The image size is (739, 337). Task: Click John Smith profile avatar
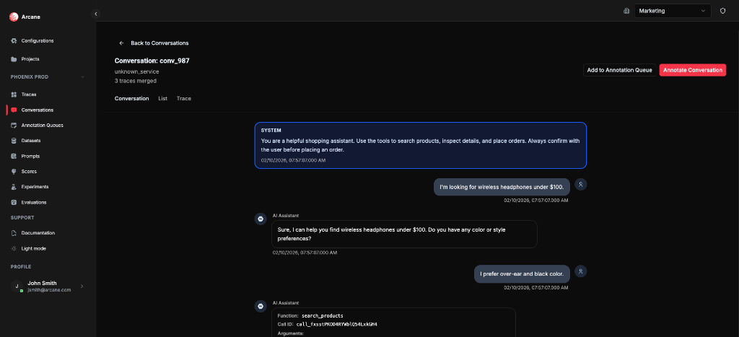(x=17, y=286)
